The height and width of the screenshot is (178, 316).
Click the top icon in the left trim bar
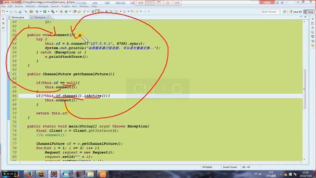pyautogui.click(x=3, y=19)
